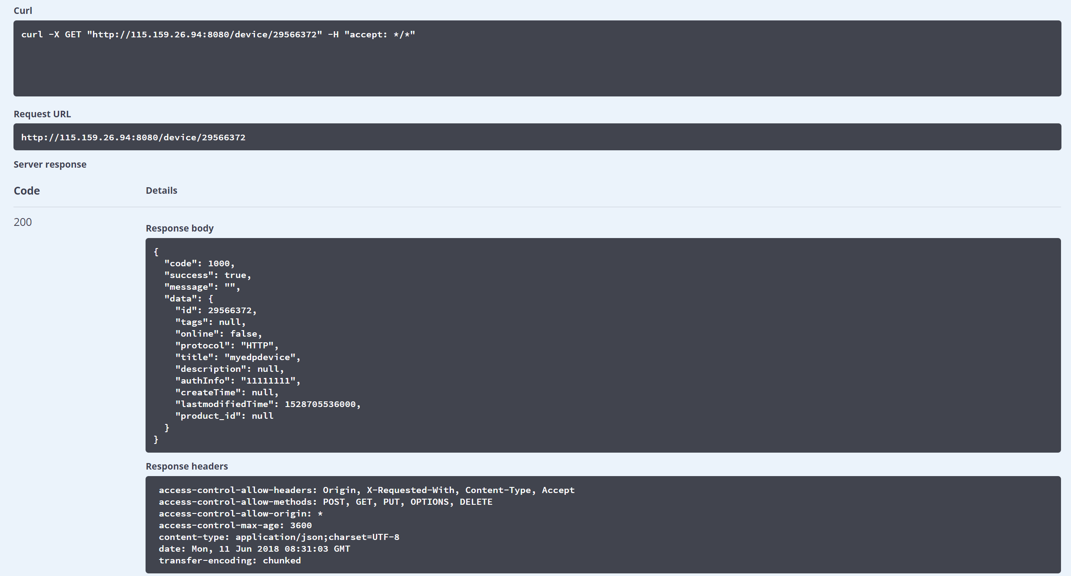Screen dimensions: 1071x576
Task: Click the curl command text
Action: point(218,34)
